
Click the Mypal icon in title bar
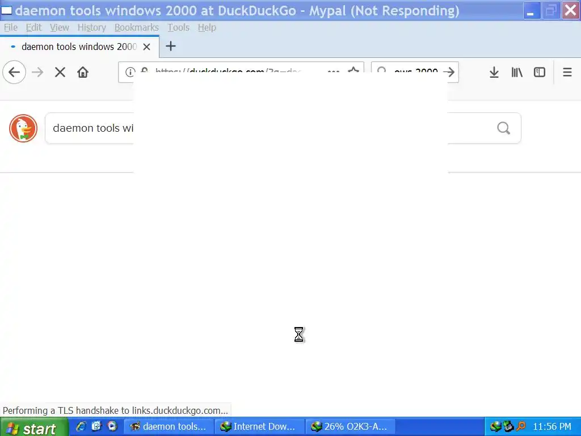pyautogui.click(x=6, y=10)
